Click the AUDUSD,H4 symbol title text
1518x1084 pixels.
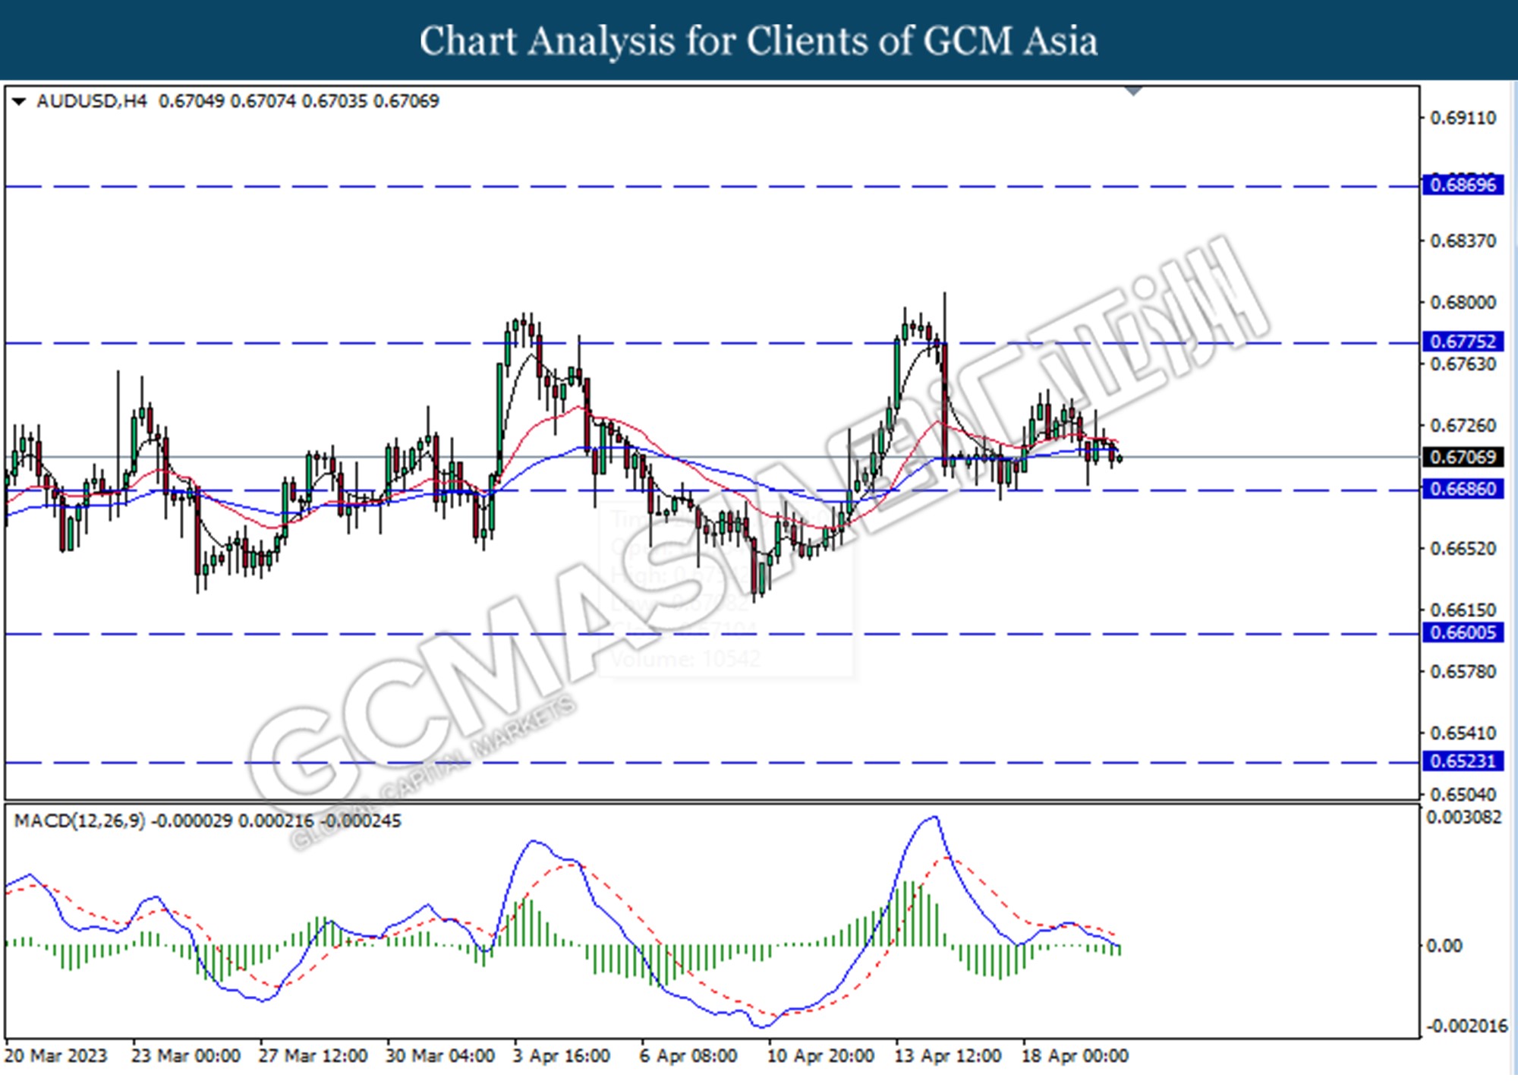pyautogui.click(x=91, y=101)
